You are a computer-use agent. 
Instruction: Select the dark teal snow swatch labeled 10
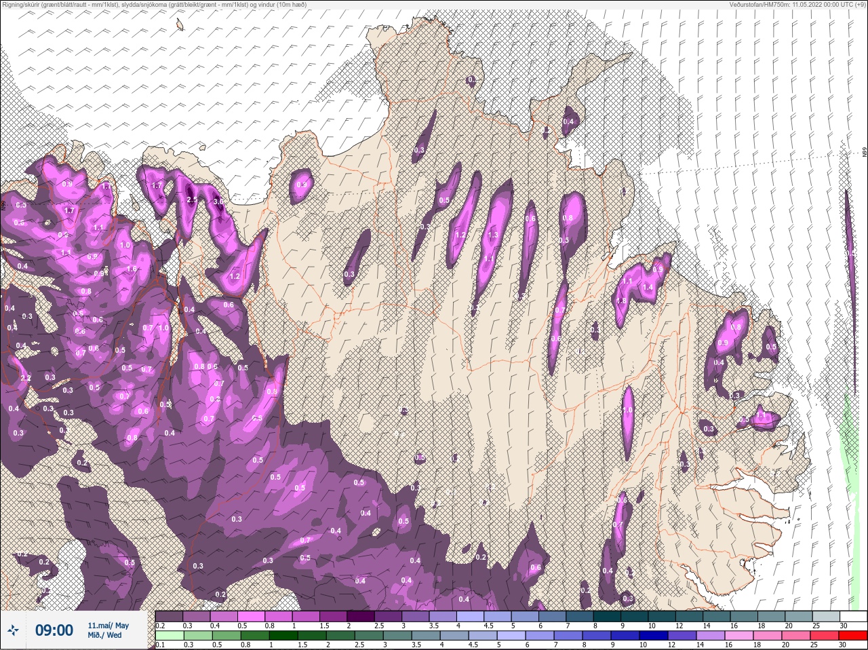(x=662, y=617)
